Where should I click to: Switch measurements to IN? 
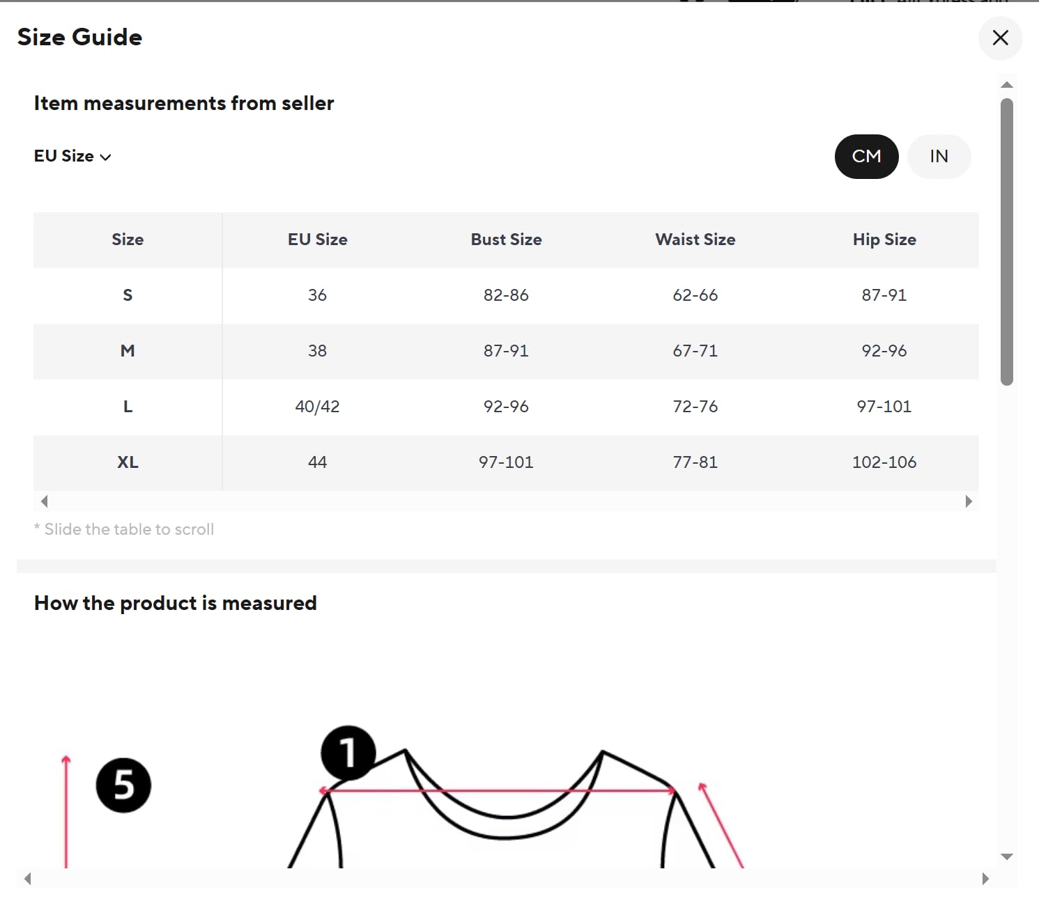[939, 156]
